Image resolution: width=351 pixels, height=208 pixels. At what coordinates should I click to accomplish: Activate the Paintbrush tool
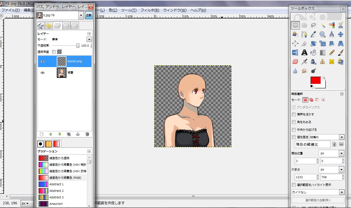click(x=341, y=52)
